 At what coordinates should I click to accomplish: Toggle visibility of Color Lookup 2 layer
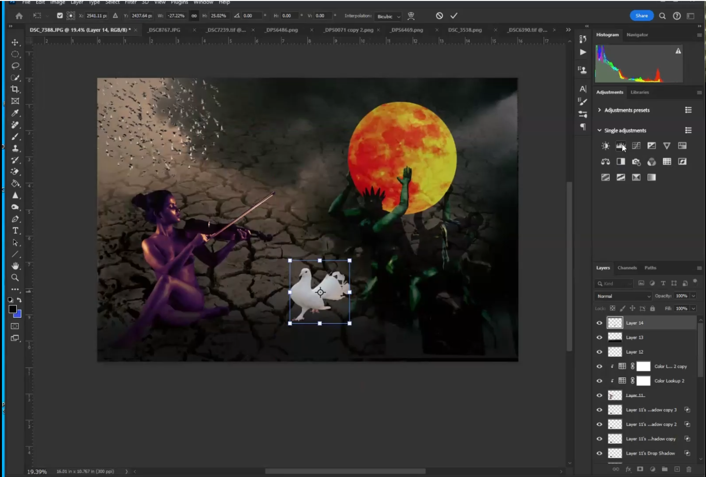click(599, 381)
